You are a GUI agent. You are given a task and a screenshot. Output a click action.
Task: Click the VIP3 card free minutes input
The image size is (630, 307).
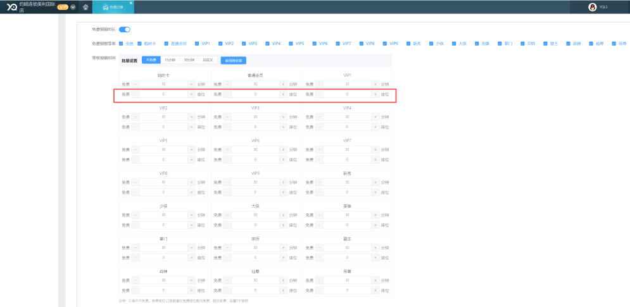click(255, 117)
